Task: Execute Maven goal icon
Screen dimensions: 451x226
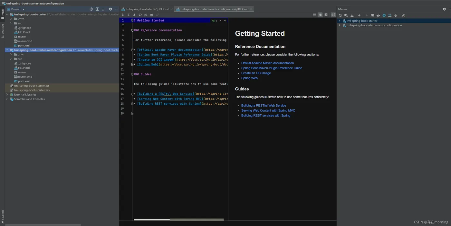Action: click(372, 15)
